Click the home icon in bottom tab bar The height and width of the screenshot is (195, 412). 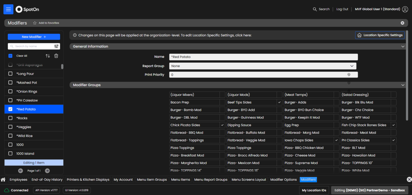[x=3, y=180]
